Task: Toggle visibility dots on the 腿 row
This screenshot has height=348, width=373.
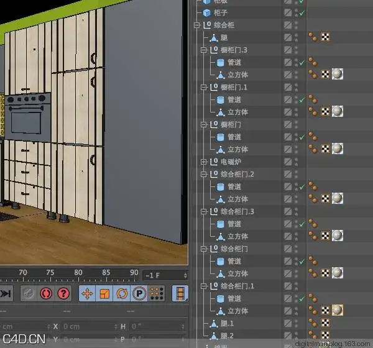Action: tap(296, 37)
